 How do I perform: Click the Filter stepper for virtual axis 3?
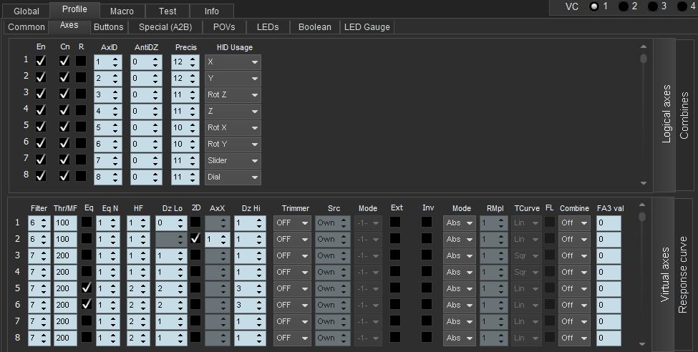pyautogui.click(x=39, y=255)
